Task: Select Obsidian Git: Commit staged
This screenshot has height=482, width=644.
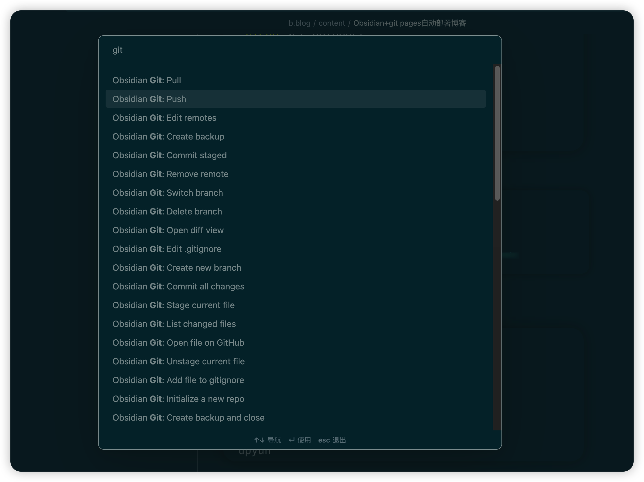Action: point(169,155)
